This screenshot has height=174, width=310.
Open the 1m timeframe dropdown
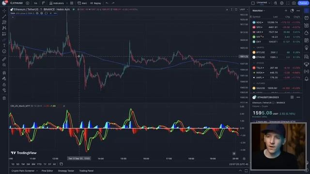(35, 3)
